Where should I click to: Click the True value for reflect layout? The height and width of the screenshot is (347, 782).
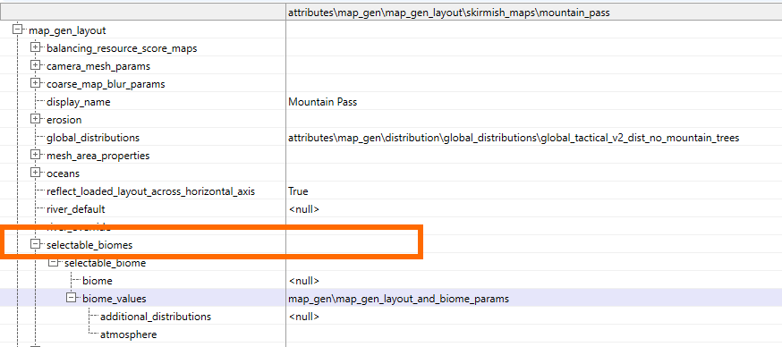(x=298, y=191)
